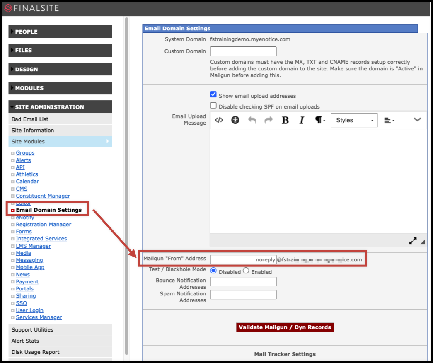This screenshot has height=363, width=433.
Task: Open Constituent Manager link
Action: coord(43,196)
